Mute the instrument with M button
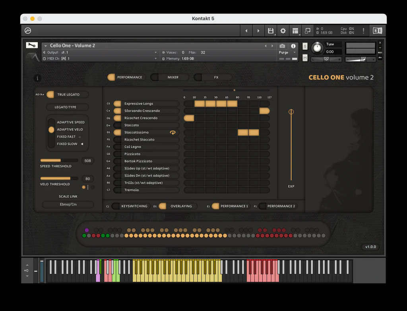 point(305,58)
